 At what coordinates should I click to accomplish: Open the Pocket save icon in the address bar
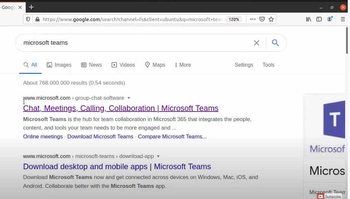click(x=262, y=19)
